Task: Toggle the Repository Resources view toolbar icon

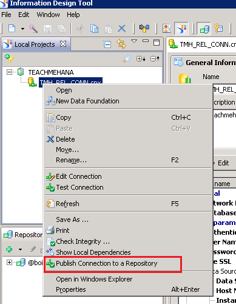Action: (x=204, y=28)
